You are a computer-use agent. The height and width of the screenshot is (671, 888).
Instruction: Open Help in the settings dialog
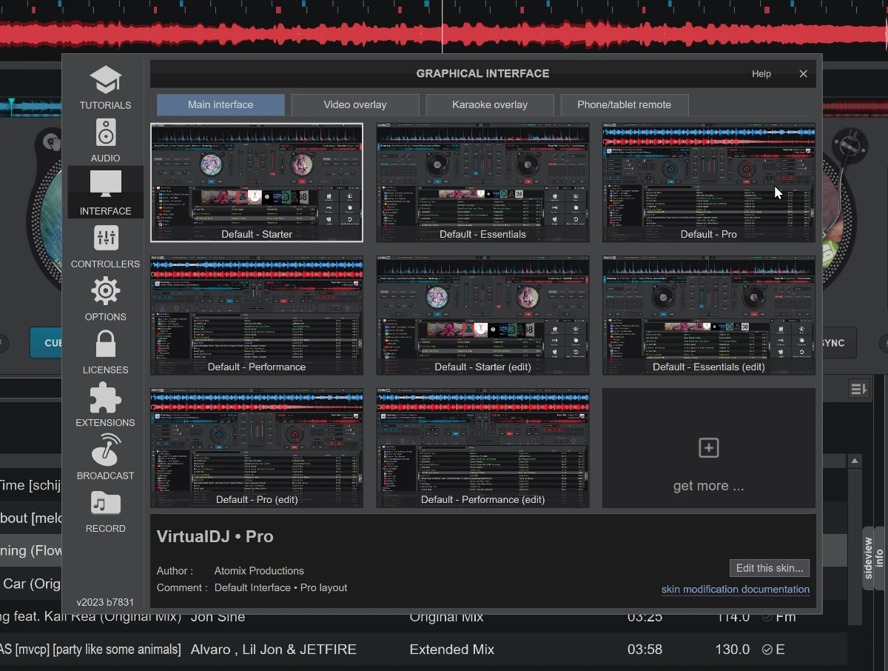tap(761, 74)
